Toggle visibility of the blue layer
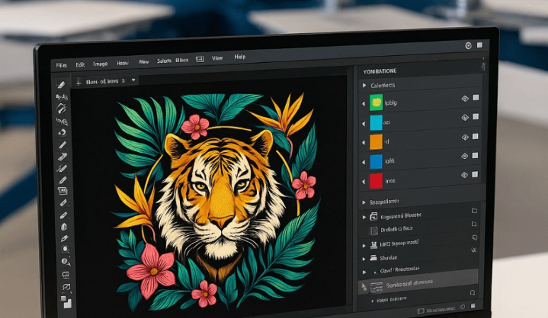Screen dimensions: 548x318 (464, 156)
